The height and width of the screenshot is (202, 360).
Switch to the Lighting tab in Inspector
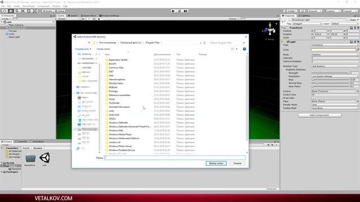coord(304,16)
